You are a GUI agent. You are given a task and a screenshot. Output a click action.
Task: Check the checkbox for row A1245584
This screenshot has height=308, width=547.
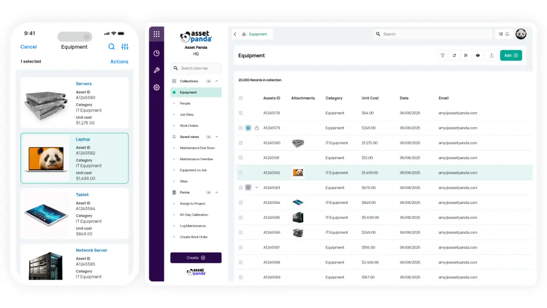[x=241, y=203]
